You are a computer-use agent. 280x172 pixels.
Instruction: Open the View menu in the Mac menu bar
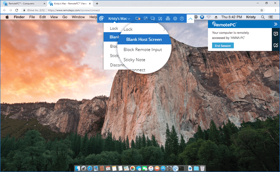[54, 17]
